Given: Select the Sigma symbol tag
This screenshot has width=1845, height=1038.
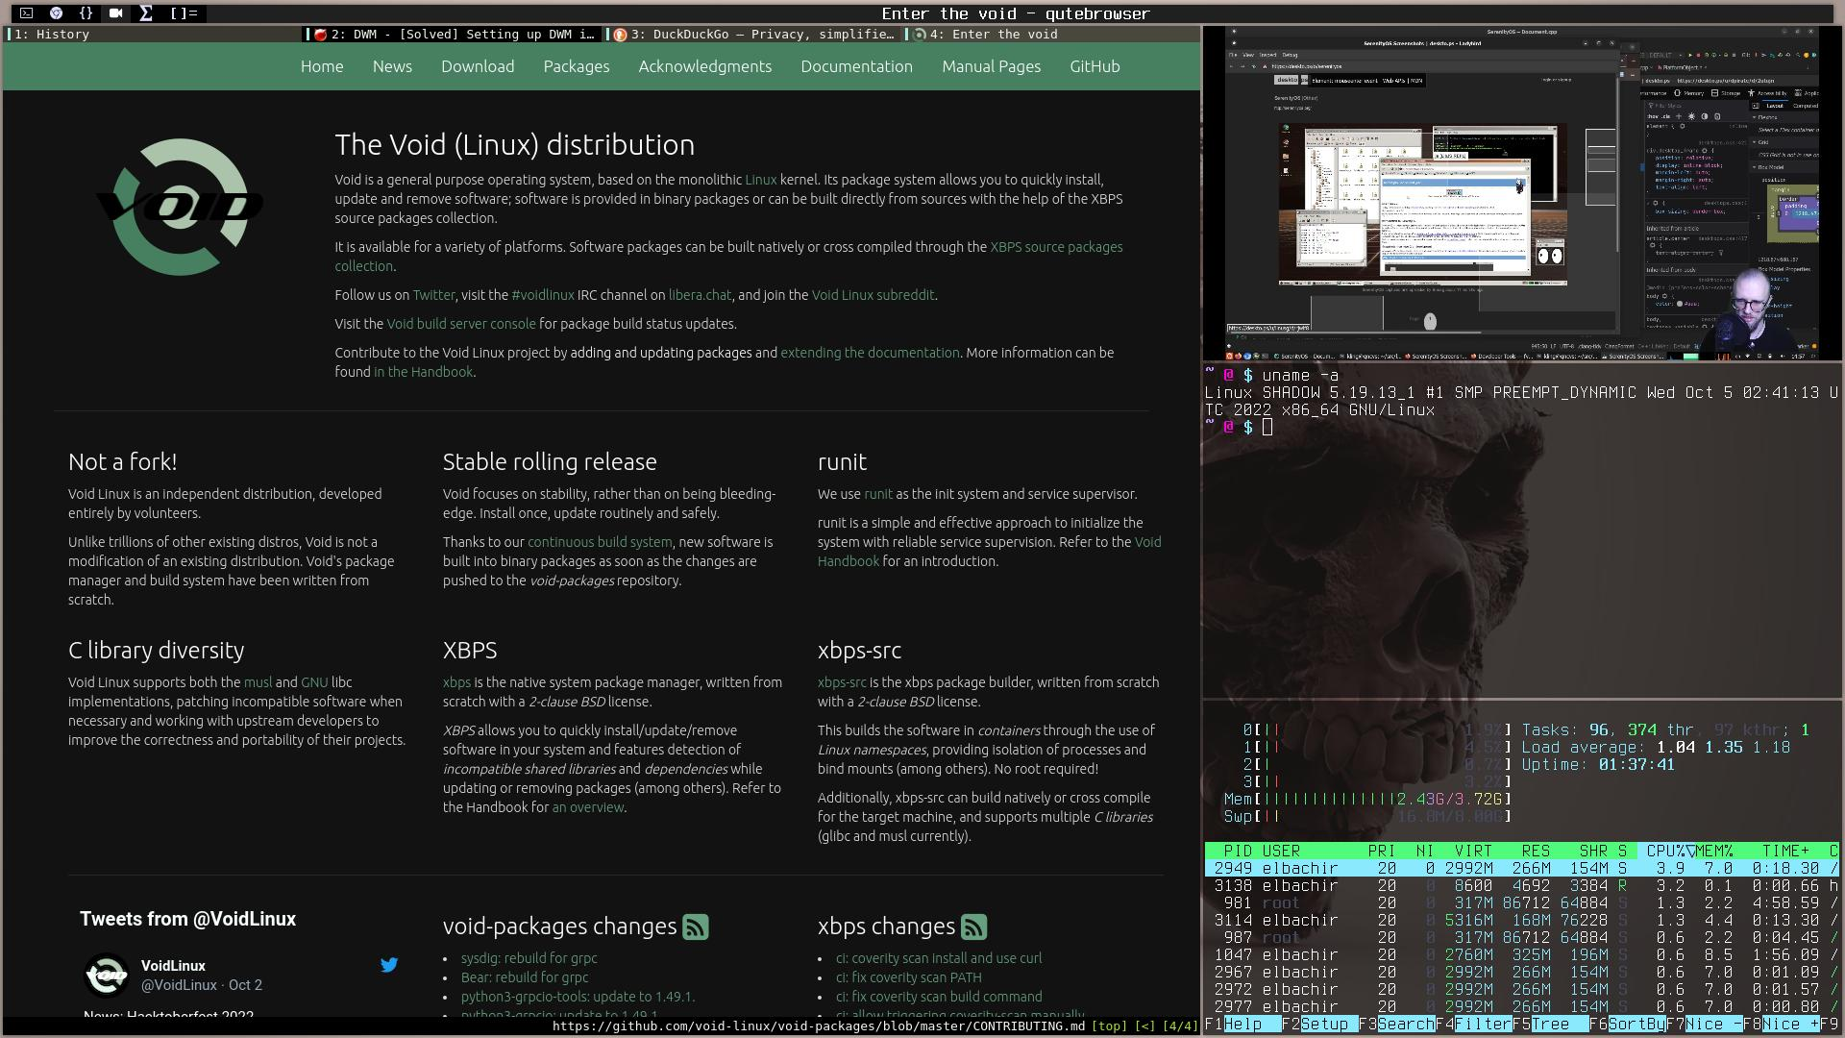Looking at the screenshot, I should point(145,13).
